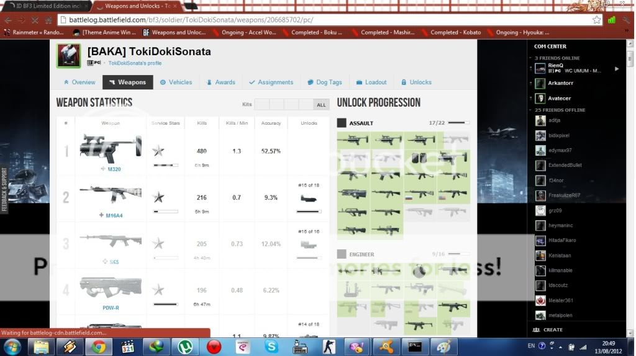View the Dog Tags tab
The width and height of the screenshot is (636, 356).
[x=324, y=82]
